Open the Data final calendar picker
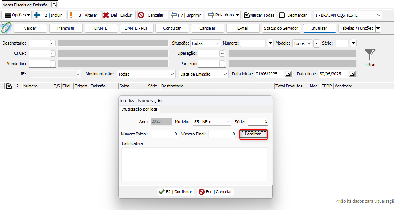This screenshot has height=210, width=394. click(x=352, y=74)
